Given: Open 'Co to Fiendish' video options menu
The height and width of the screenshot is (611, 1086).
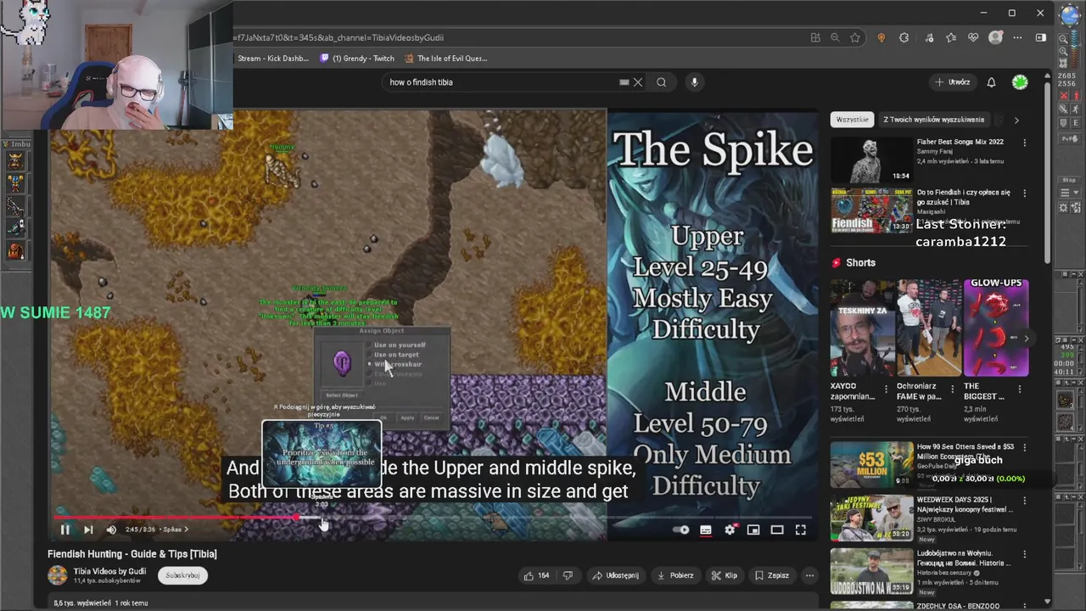Looking at the screenshot, I should tap(1024, 193).
